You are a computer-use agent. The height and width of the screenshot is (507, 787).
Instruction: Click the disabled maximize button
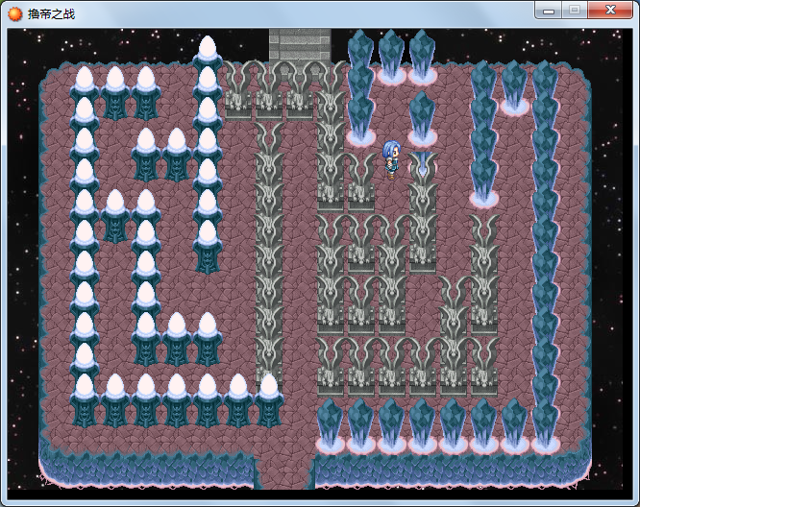tap(575, 11)
